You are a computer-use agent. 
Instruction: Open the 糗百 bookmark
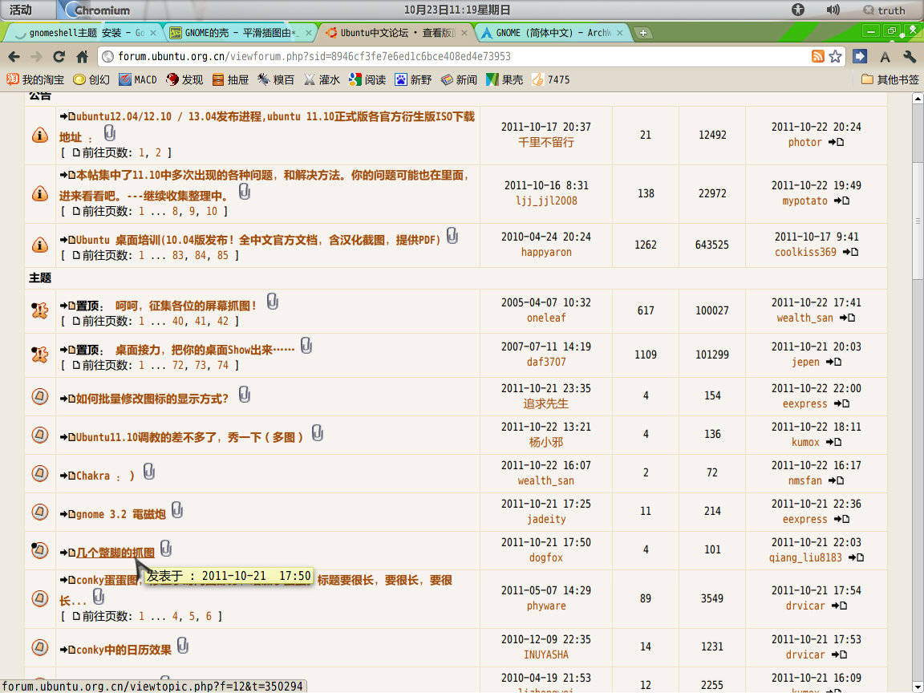point(276,79)
